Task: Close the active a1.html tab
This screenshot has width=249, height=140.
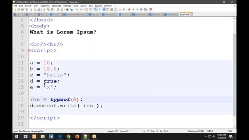Action: 191,14
